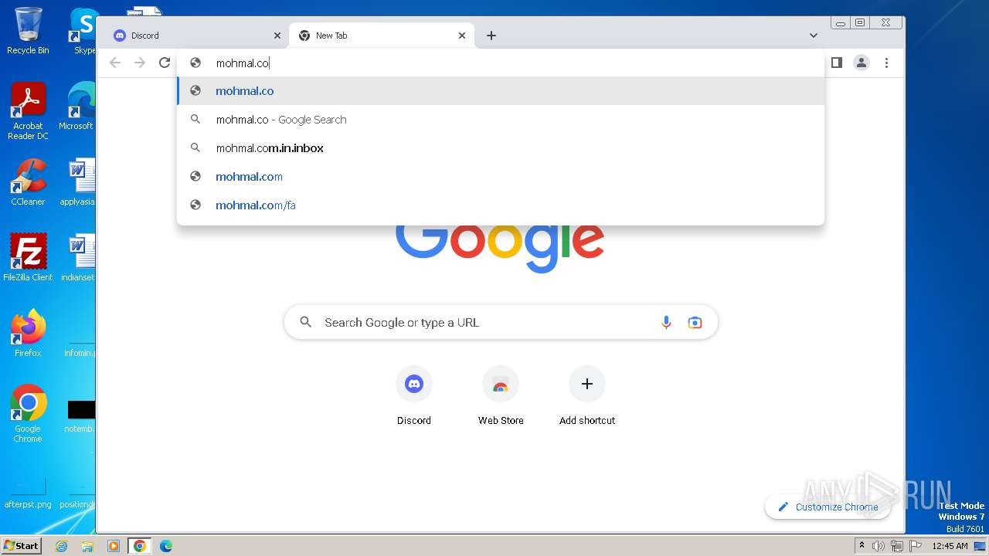
Task: Start voice search with microphone icon
Action: tap(666, 322)
